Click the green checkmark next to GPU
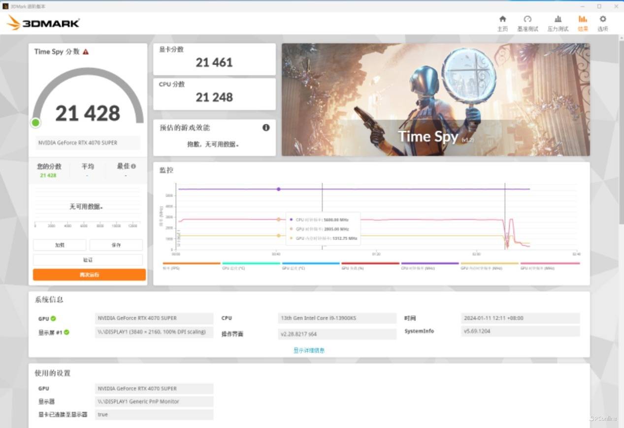Image resolution: width=624 pixels, height=428 pixels. [53, 318]
